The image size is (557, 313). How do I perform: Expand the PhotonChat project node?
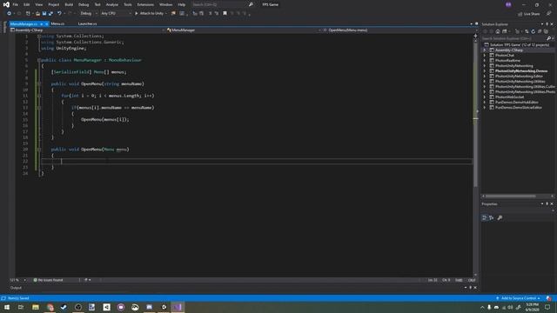(485, 56)
